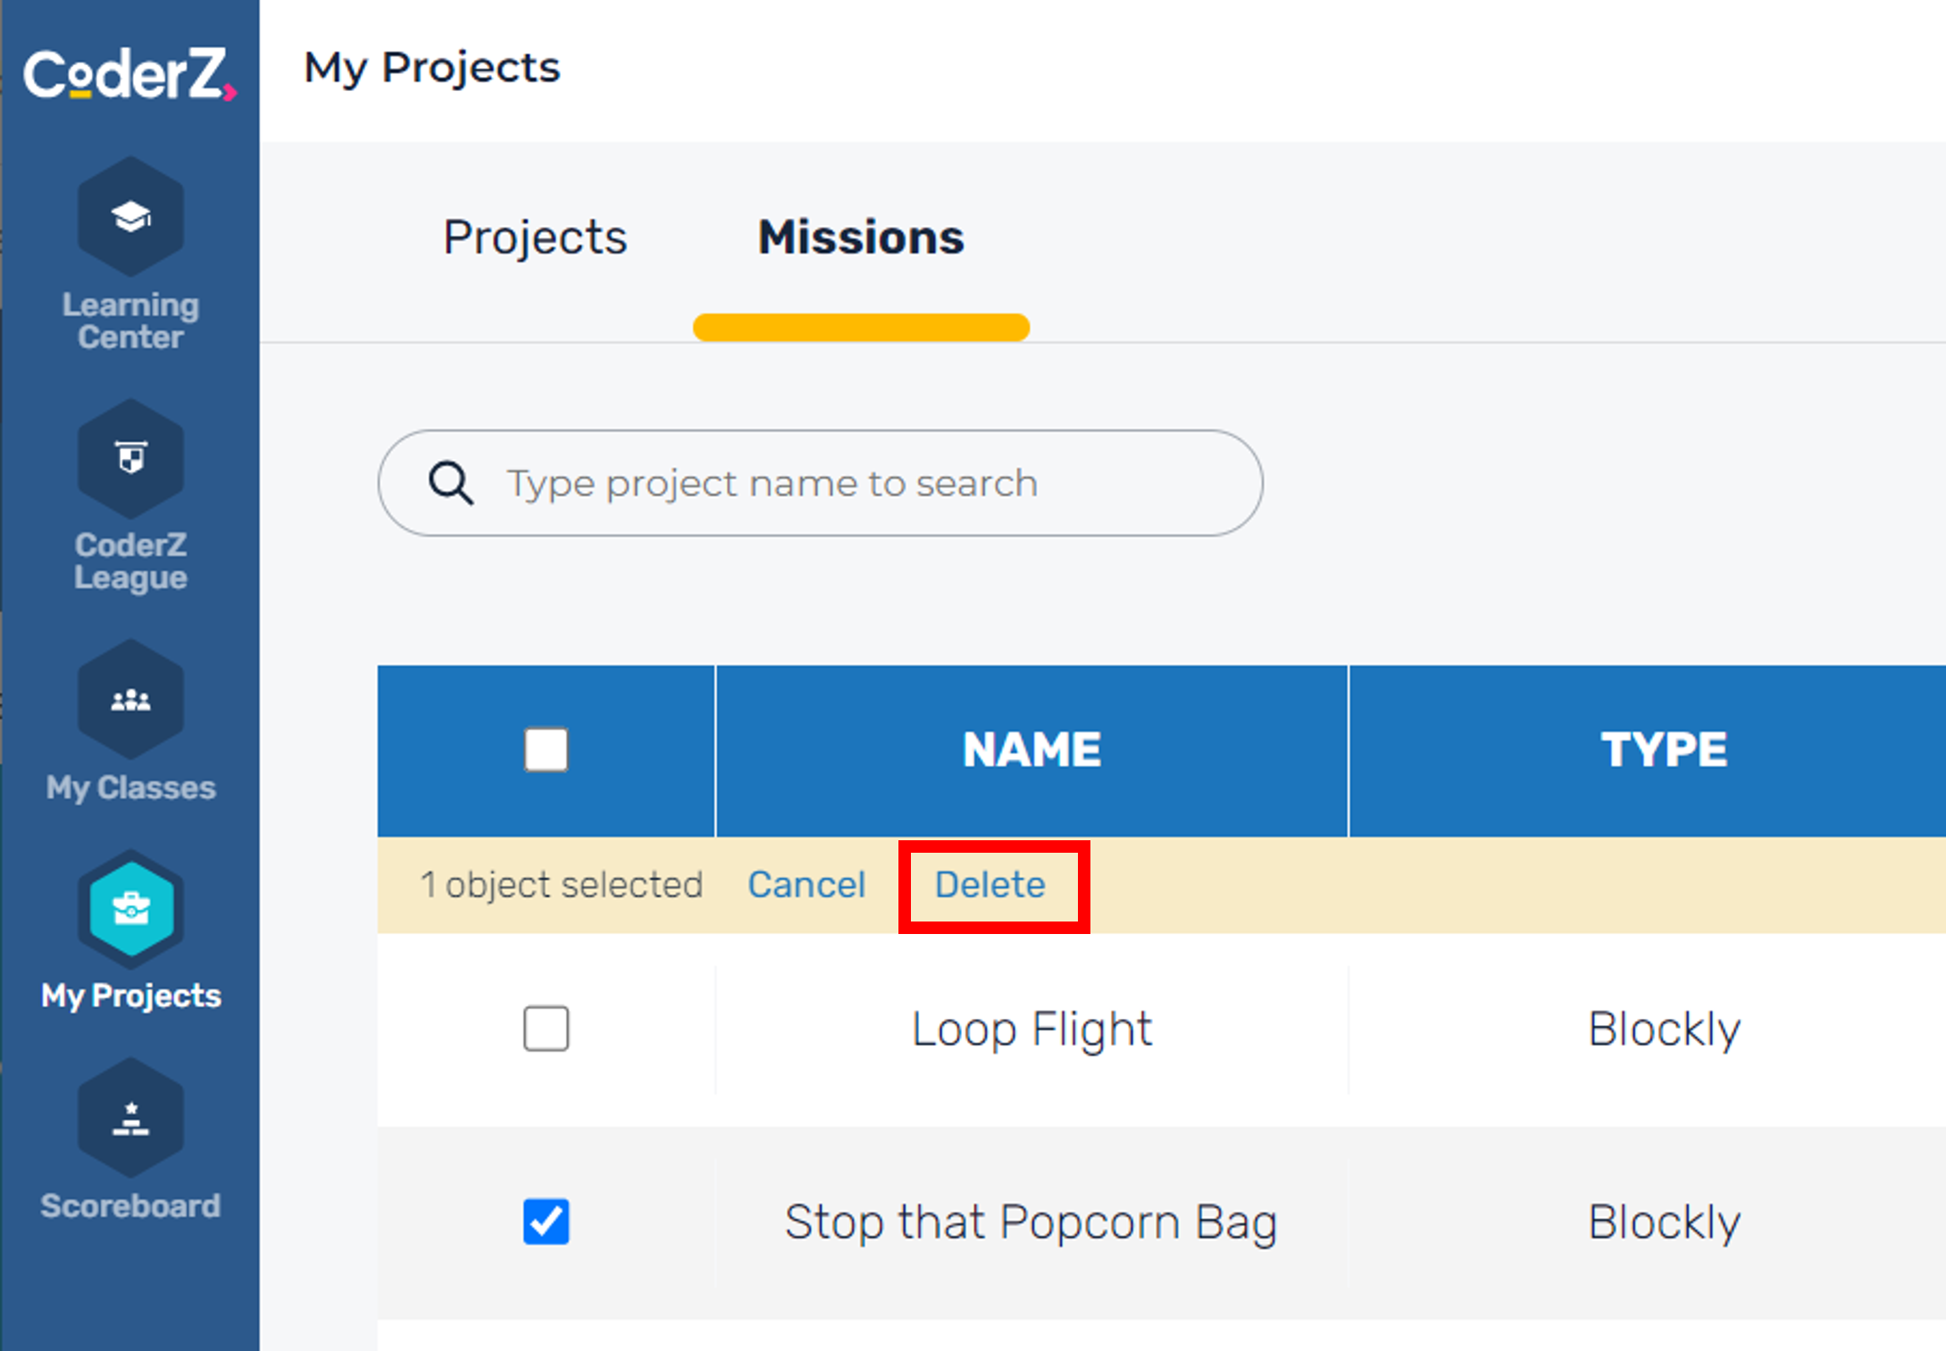
Task: Click the magnifying glass search icon
Action: [x=451, y=484]
